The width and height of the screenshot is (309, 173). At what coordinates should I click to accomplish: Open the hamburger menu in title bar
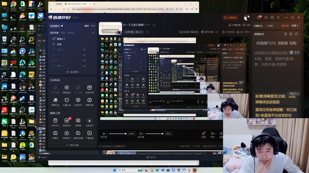point(278,17)
